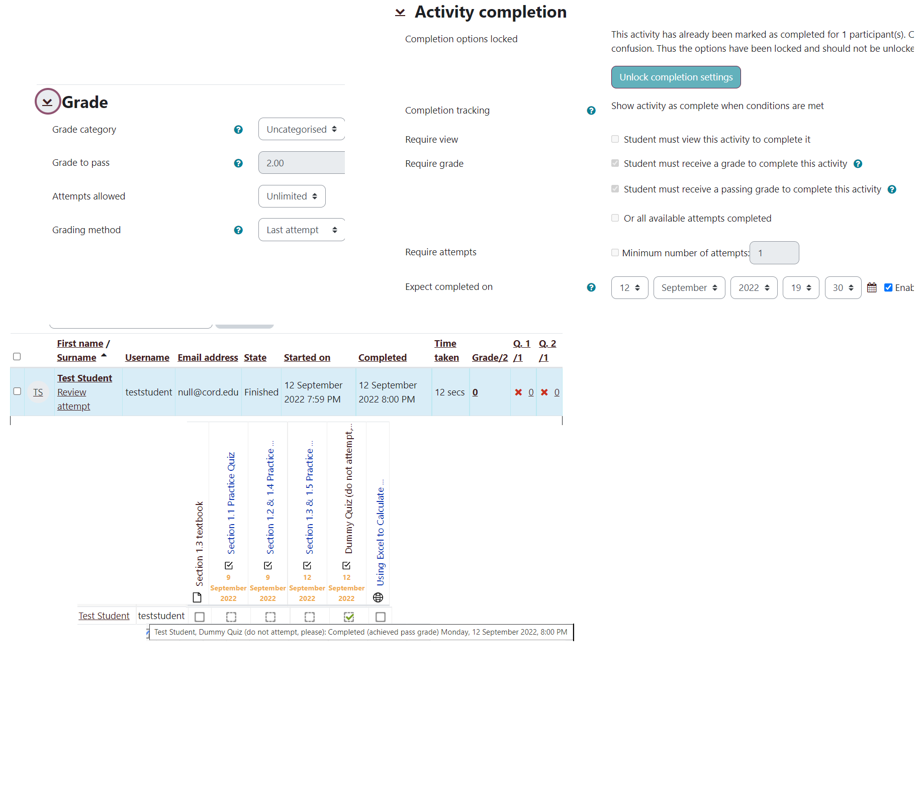The height and width of the screenshot is (810, 924).
Task: Toggle the Enable checkbox for expected completion
Action: (888, 288)
